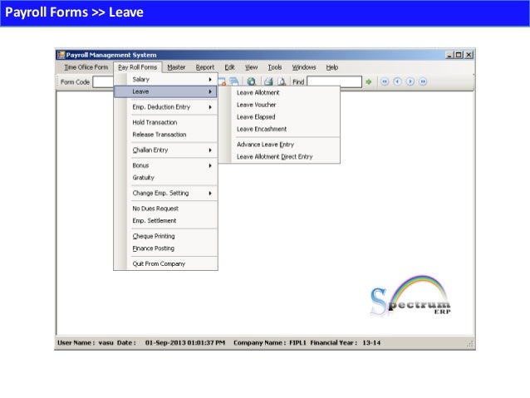
Task: Choose Emp. Settlement
Action: coord(165,220)
